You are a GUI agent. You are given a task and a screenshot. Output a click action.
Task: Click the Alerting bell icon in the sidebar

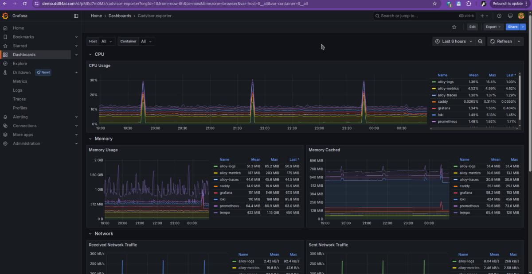tap(5, 117)
